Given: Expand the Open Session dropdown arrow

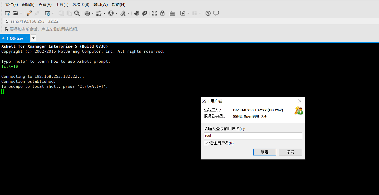Looking at the screenshot, I should click(x=21, y=13).
